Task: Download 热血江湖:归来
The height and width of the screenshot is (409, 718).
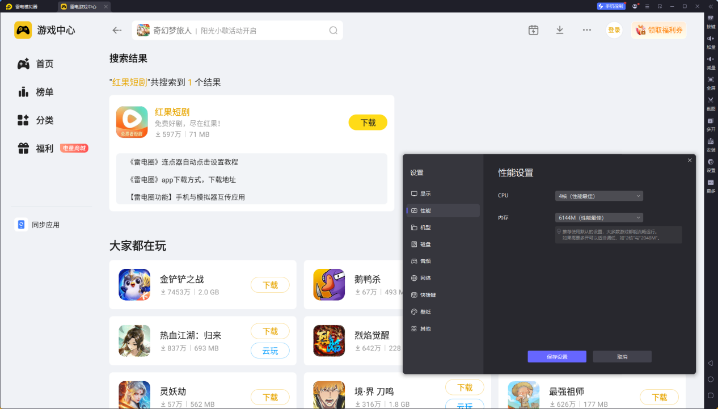Action: tap(270, 331)
